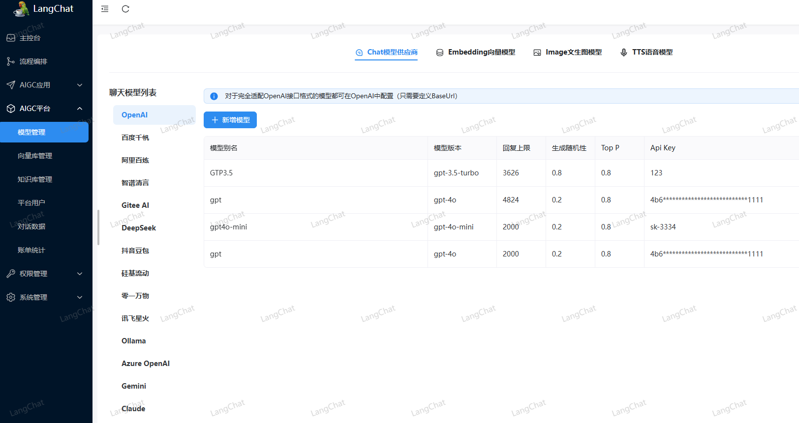The width and height of the screenshot is (799, 423).
Task: Select 阿里百炼 provider
Action: [154, 160]
